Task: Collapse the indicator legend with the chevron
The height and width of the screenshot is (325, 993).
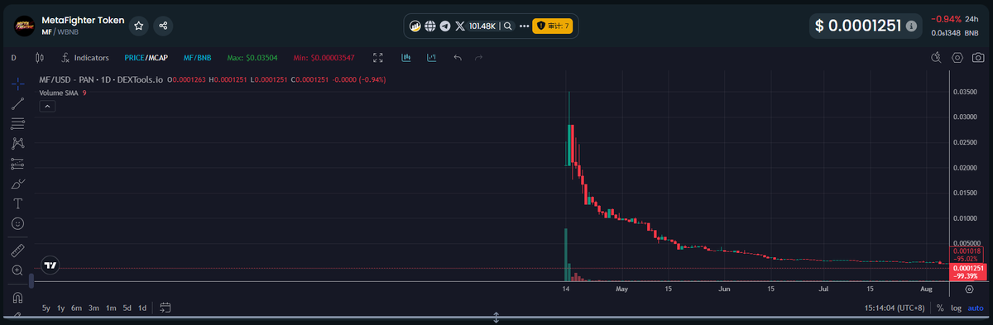Action: pos(48,106)
